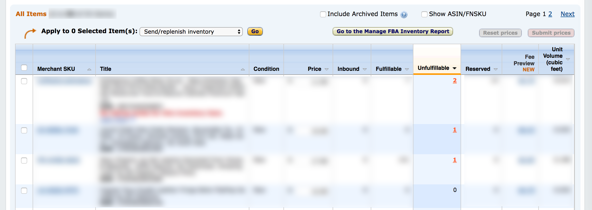
Task: Open the unfulfillable quantity 2 link
Action: 455,81
